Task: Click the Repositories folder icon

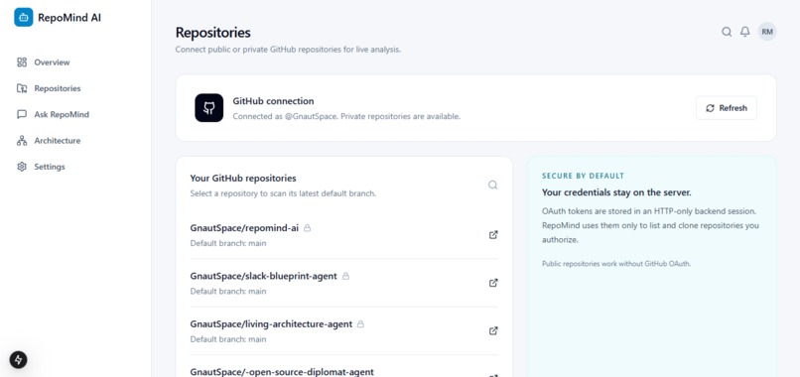Action: point(22,88)
